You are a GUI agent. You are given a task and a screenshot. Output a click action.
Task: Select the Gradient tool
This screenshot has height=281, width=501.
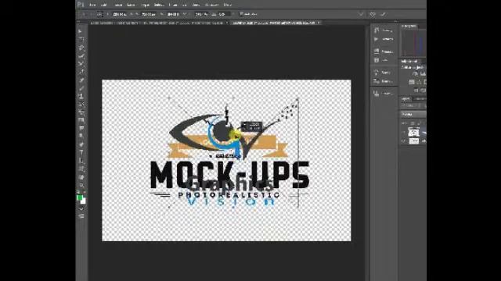[x=81, y=120]
